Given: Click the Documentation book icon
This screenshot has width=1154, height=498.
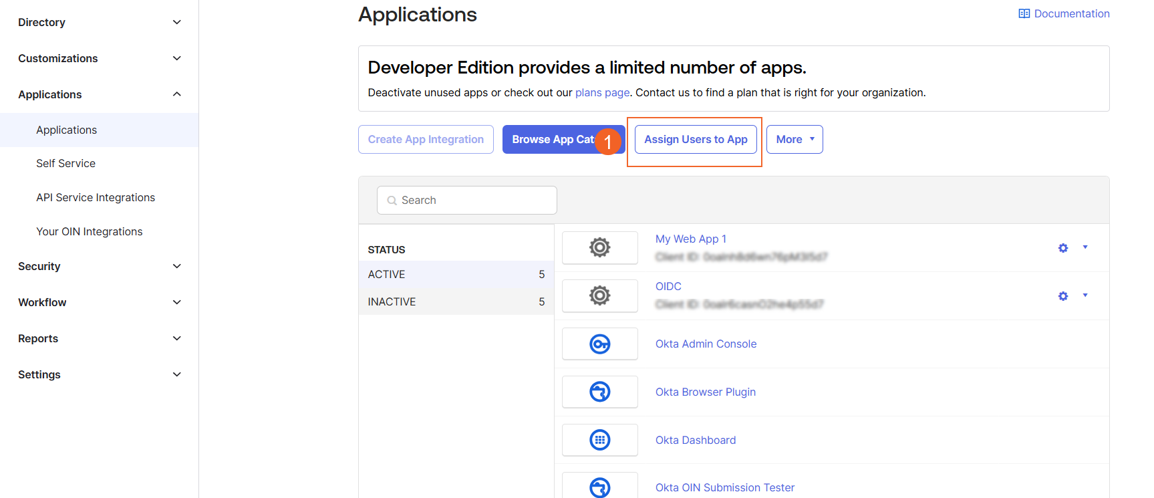Looking at the screenshot, I should pos(1024,14).
